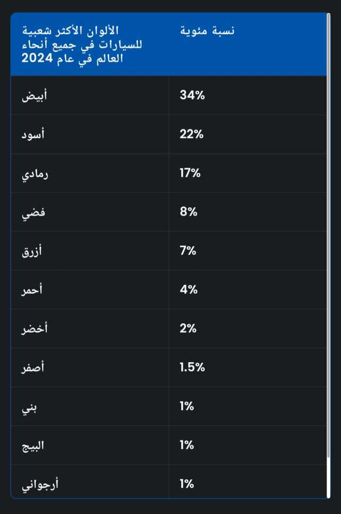Select the أبيض row label
341x514 pixels.
[35, 95]
